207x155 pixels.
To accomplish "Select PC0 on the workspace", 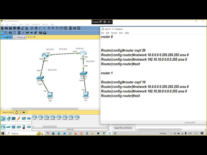I will (50, 95).
